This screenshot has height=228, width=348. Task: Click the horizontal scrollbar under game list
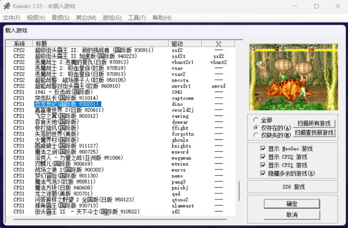(x=120, y=219)
